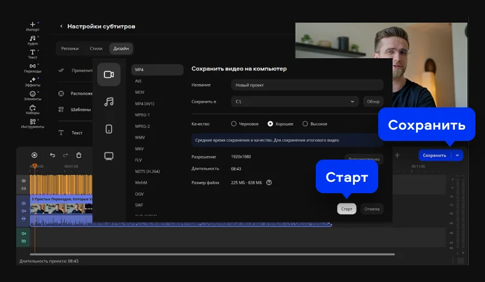
Task: Open the Переходы transitions tool
Action: [x=32, y=67]
